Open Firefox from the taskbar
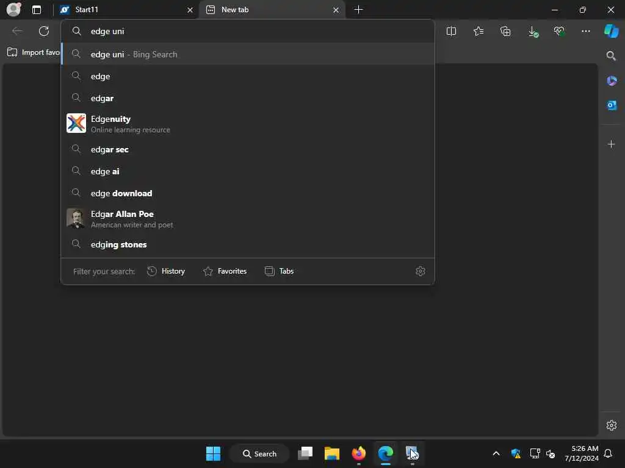The image size is (625, 468). 359,453
